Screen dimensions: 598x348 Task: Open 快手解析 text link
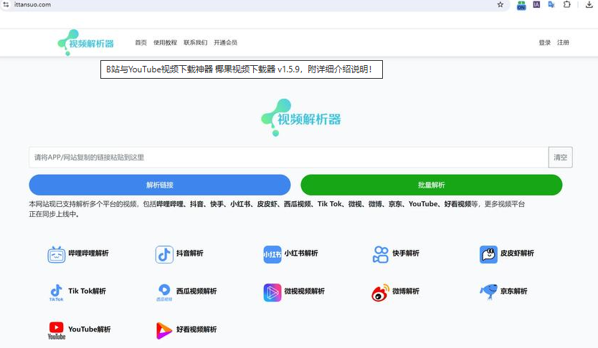coord(406,253)
